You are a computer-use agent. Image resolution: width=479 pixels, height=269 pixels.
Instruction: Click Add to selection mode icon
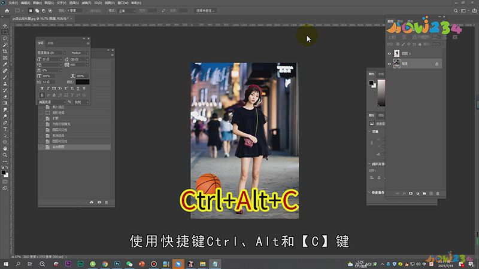[x=37, y=11]
